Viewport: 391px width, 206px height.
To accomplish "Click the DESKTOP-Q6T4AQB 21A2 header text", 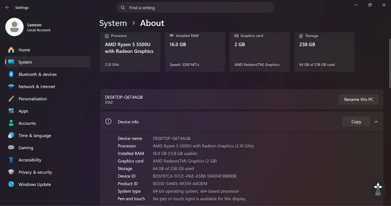I will [x=124, y=99].
